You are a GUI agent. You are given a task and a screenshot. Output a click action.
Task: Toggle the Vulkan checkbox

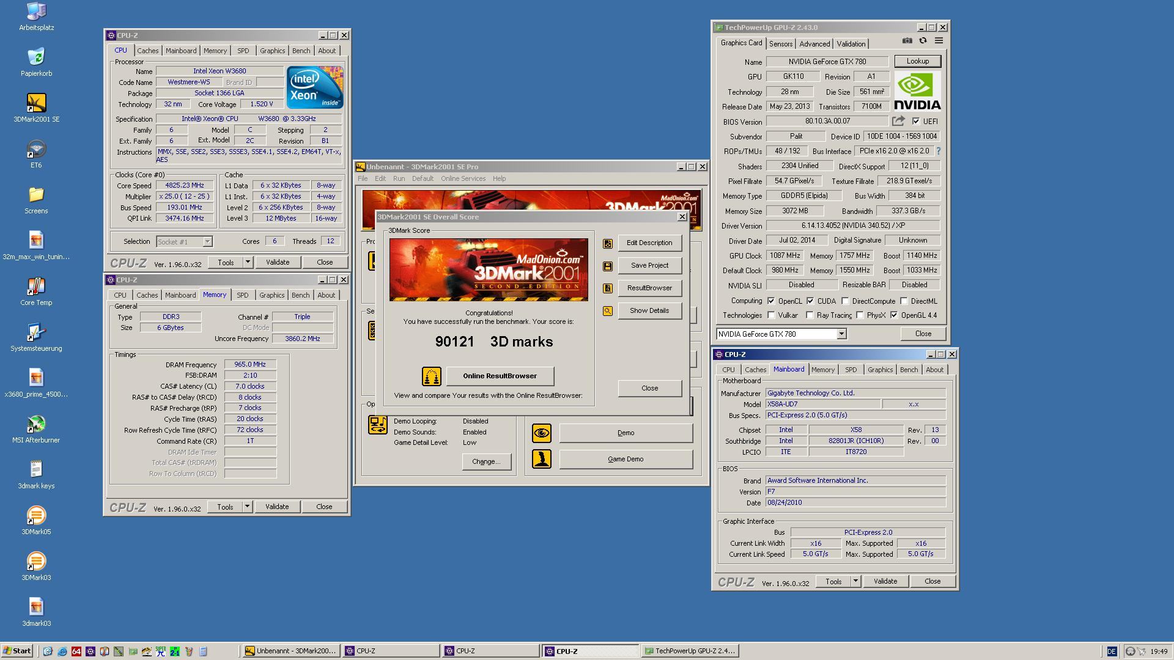point(771,315)
